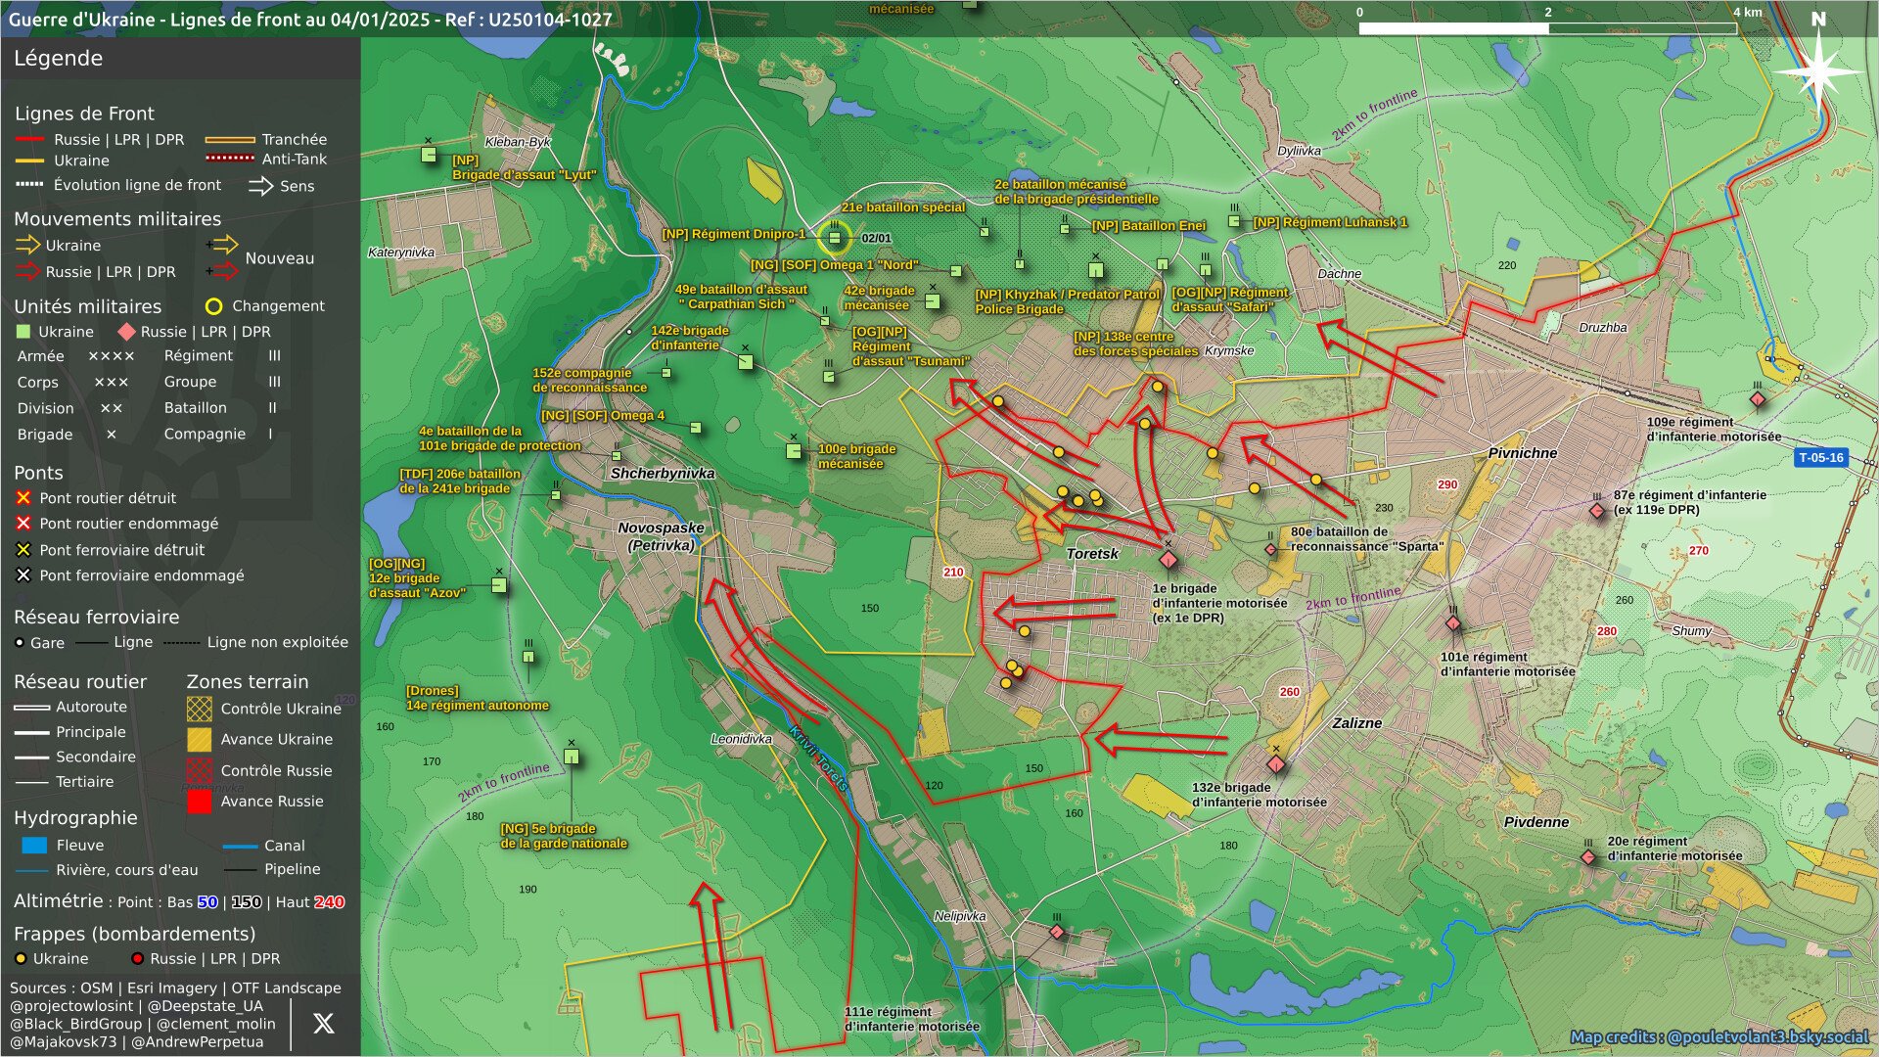Image resolution: width=1879 pixels, height=1057 pixels.
Task: Click the X (Twitter) logo in sources
Action: point(323,1024)
